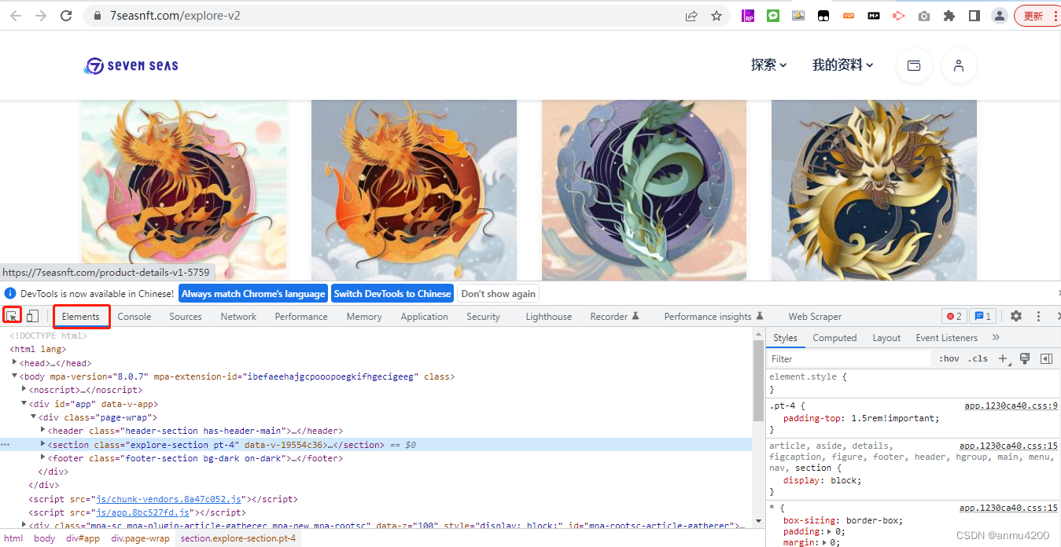Switch to the Application tab
This screenshot has width=1061, height=547.
click(424, 316)
